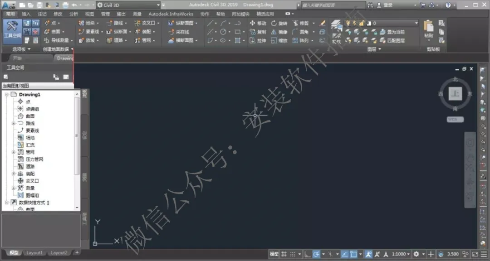Open the Civil 3D workspace dropdown
Image resolution: width=490 pixels, height=261 pixels.
pos(128,5)
